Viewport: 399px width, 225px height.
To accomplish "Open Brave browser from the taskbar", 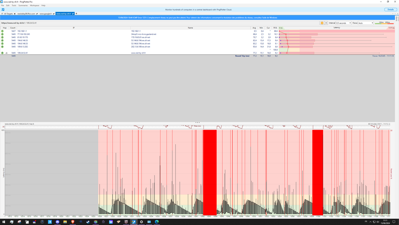I will point(73,221).
